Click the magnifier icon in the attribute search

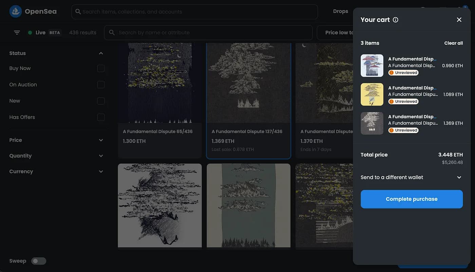(112, 33)
